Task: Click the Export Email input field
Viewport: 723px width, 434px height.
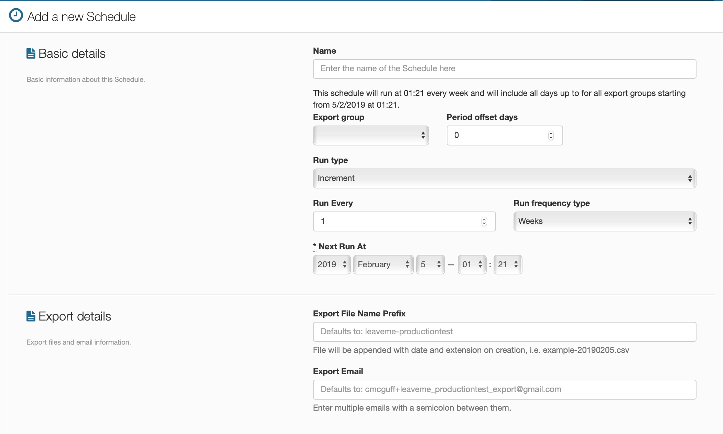Action: [x=504, y=389]
